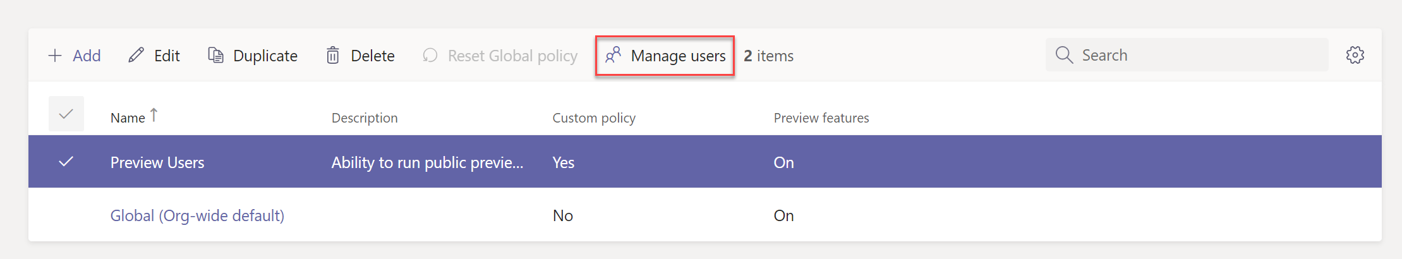Open table settings via gear icon
This screenshot has height=259, width=1402.
pos(1355,55)
